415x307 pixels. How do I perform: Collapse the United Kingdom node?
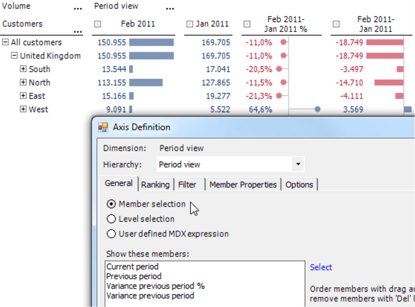[x=14, y=56]
